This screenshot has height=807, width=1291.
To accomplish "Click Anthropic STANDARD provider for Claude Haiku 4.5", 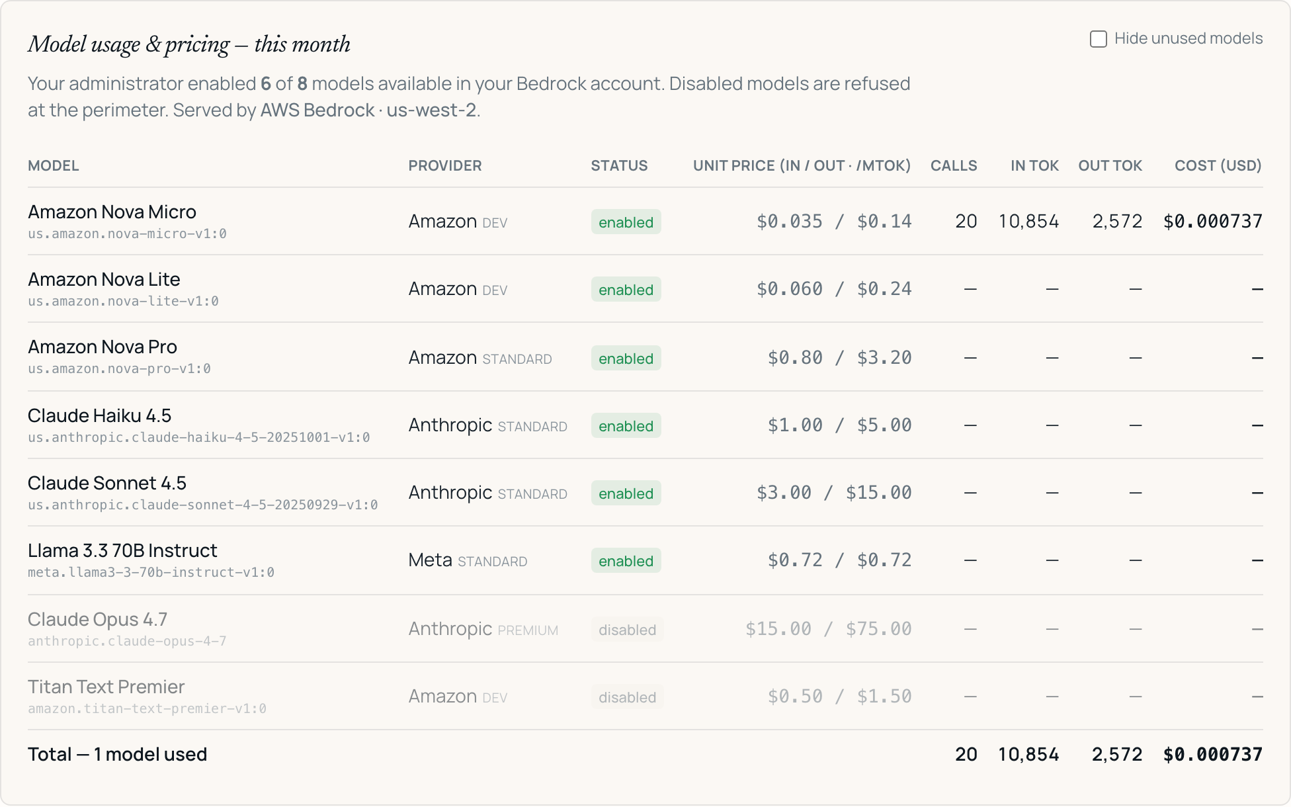I will 487,425.
